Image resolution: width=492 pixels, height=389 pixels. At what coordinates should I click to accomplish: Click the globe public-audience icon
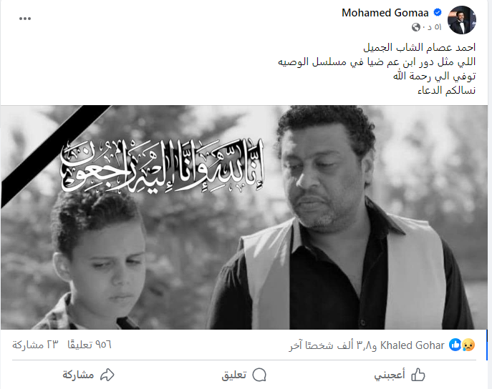click(x=416, y=28)
